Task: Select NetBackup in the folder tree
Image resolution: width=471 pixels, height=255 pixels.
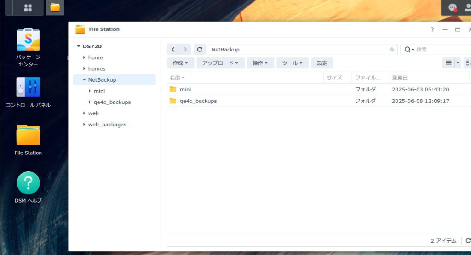Action: [102, 80]
